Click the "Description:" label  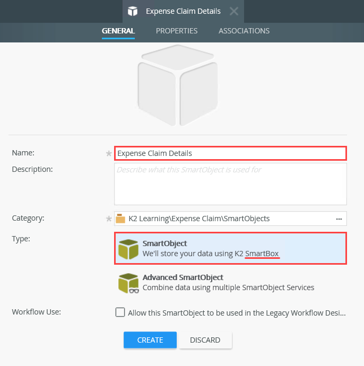pyautogui.click(x=32, y=169)
